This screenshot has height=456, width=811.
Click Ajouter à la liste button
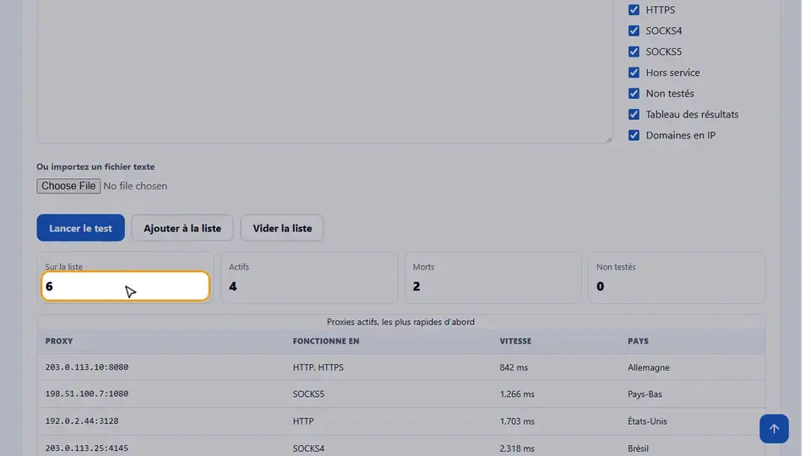pos(182,228)
